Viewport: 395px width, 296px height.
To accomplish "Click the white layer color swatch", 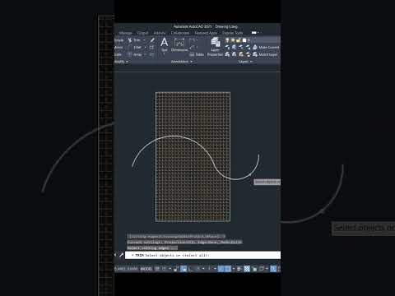I will point(244,40).
